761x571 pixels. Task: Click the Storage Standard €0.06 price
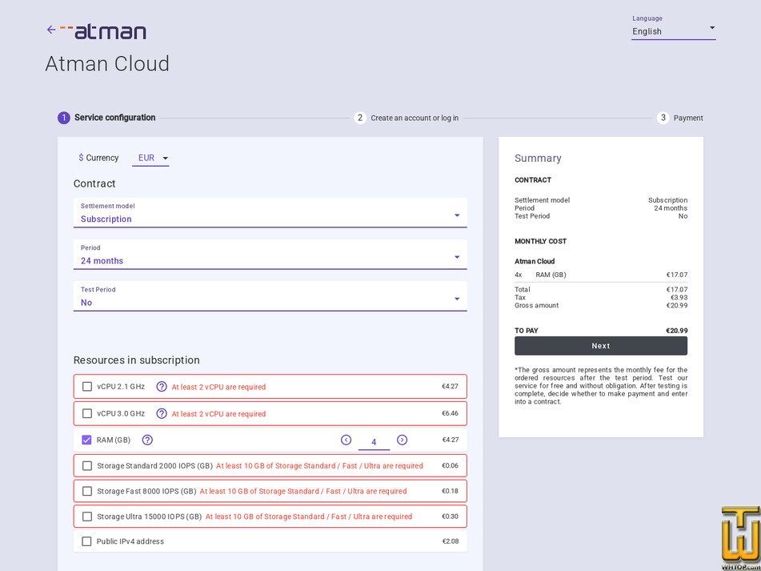[450, 465]
